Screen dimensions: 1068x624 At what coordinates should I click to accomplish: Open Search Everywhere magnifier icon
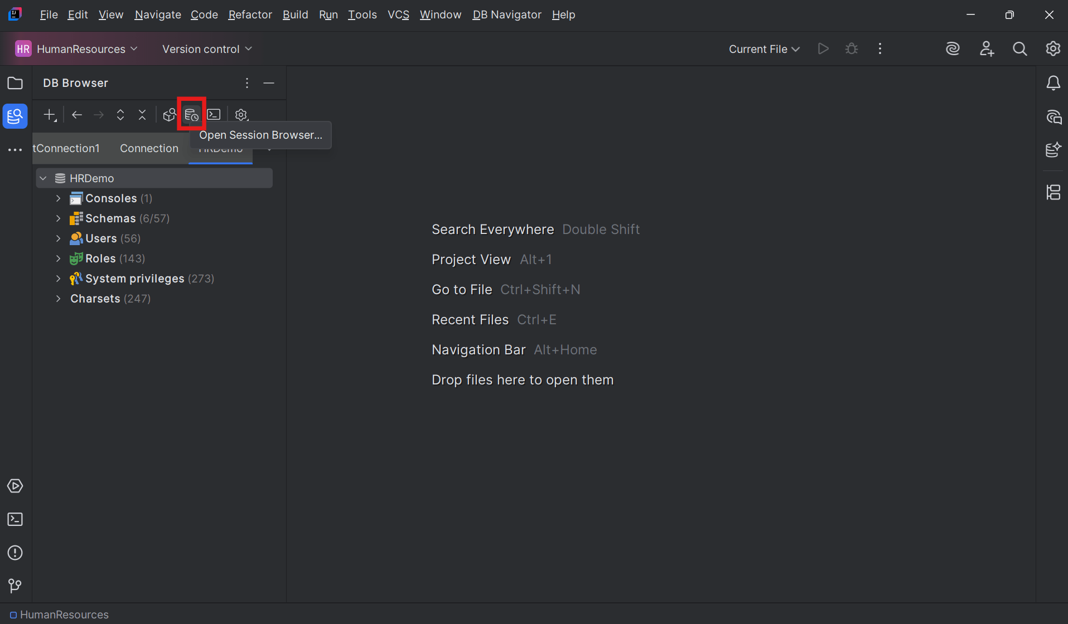click(1019, 49)
